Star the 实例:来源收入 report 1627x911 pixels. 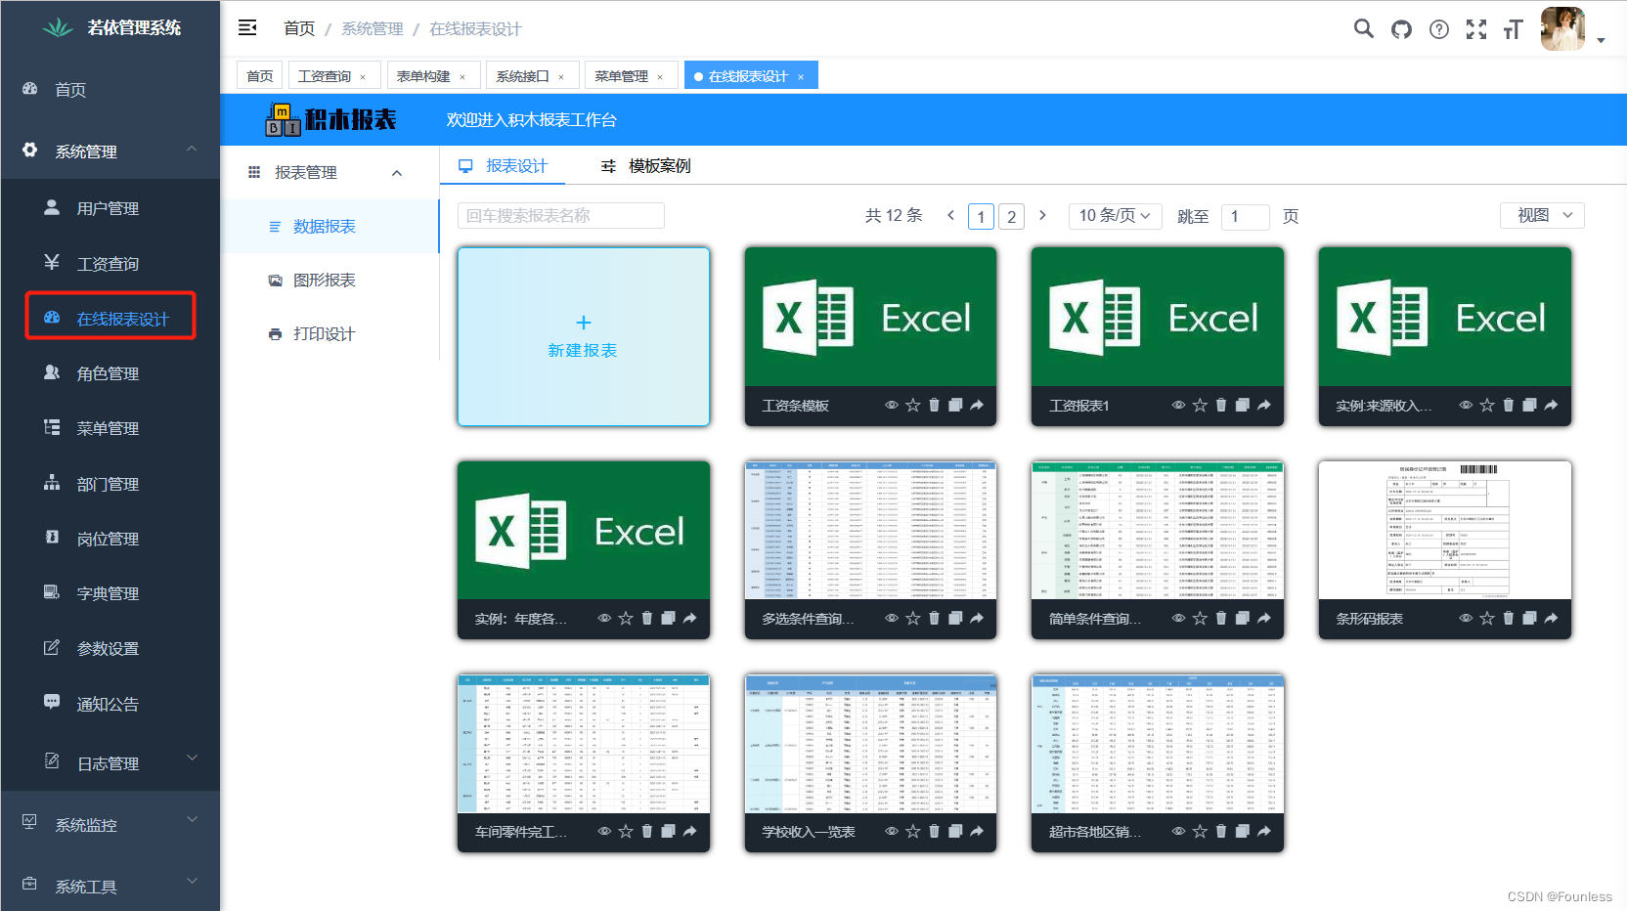(1487, 405)
